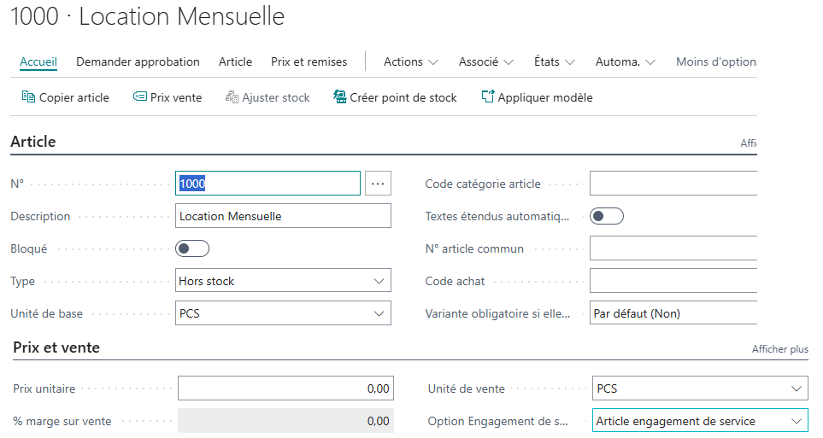Expand the Option Engagement de service dropdown
Image resolution: width=823 pixels, height=438 pixels.
tap(699, 421)
